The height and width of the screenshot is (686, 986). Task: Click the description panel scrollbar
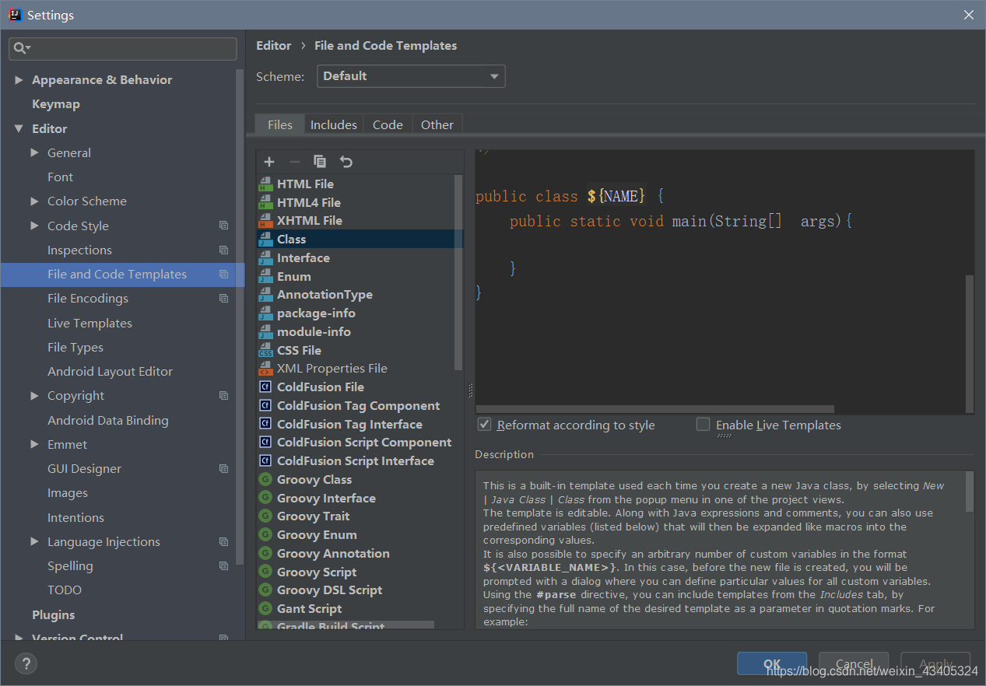(970, 491)
